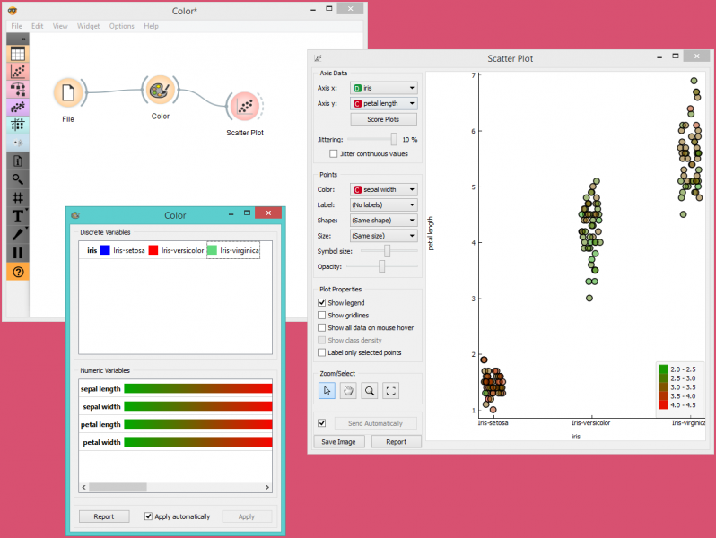Click the blue Iris-setosa color swatch
This screenshot has width=716, height=538.
(105, 250)
